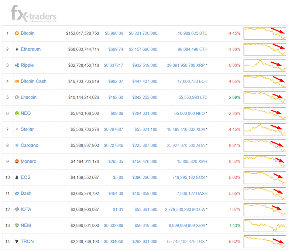The height and width of the screenshot is (250, 288).
Task: Click TRON volume $262,931,000
Action: coord(145,242)
